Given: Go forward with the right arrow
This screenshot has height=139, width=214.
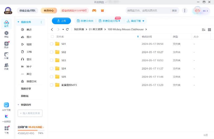Looking at the screenshot, I should pyautogui.click(x=58, y=29).
